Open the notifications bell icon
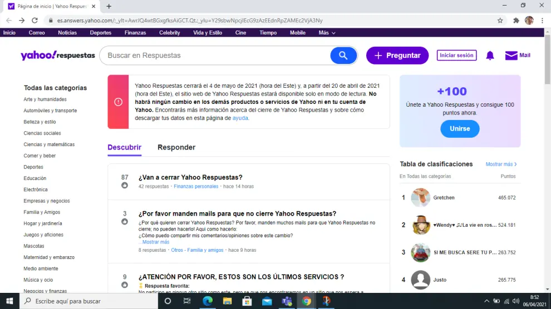The image size is (551, 309). 490,56
